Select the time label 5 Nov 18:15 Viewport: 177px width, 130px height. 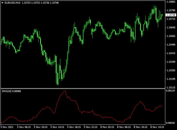(x=74, y=127)
